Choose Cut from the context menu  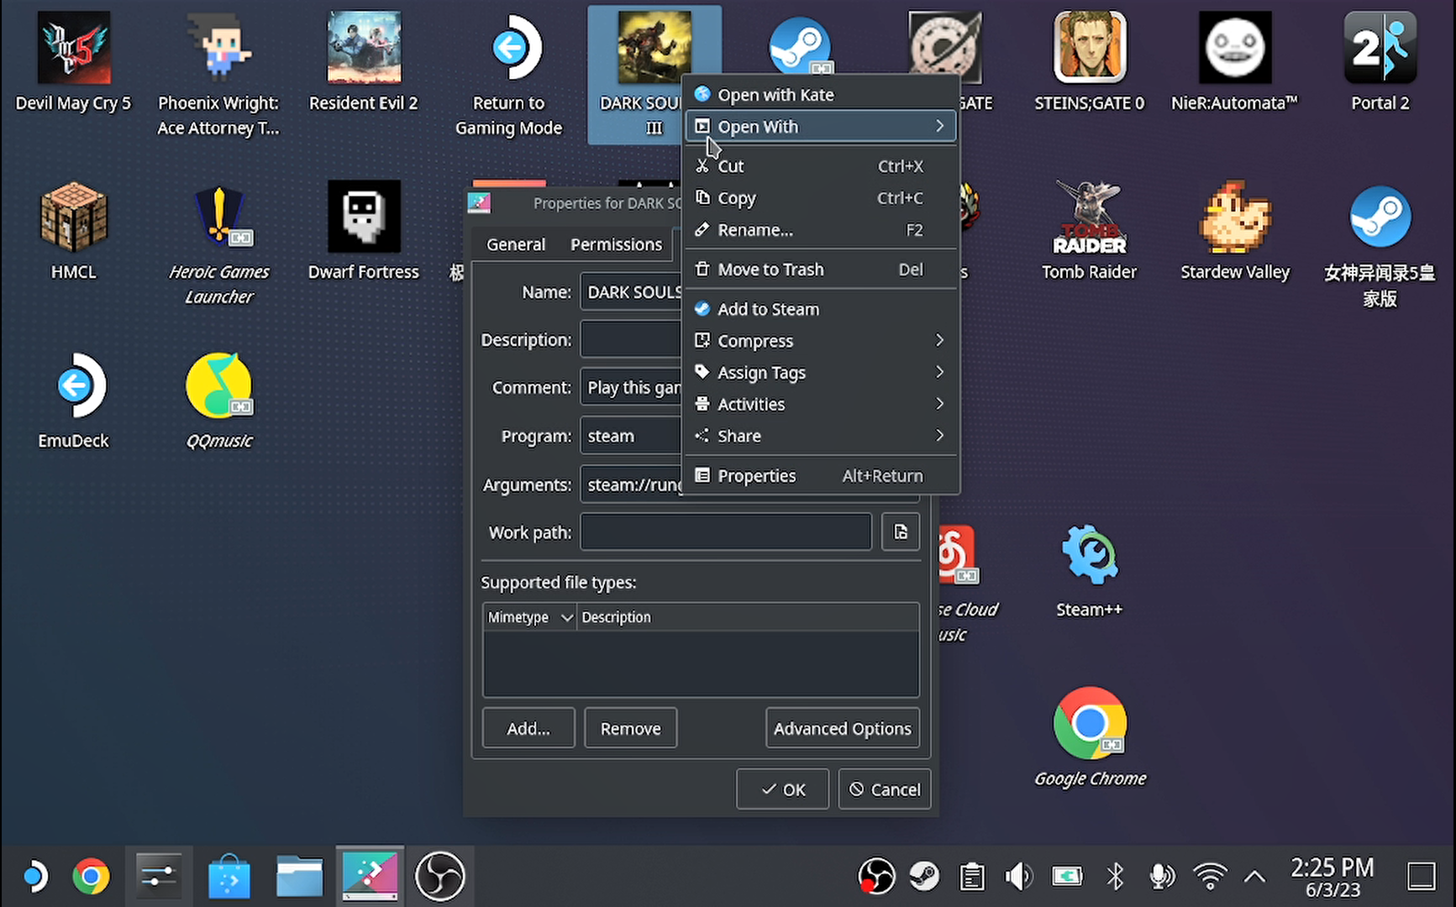click(x=821, y=166)
